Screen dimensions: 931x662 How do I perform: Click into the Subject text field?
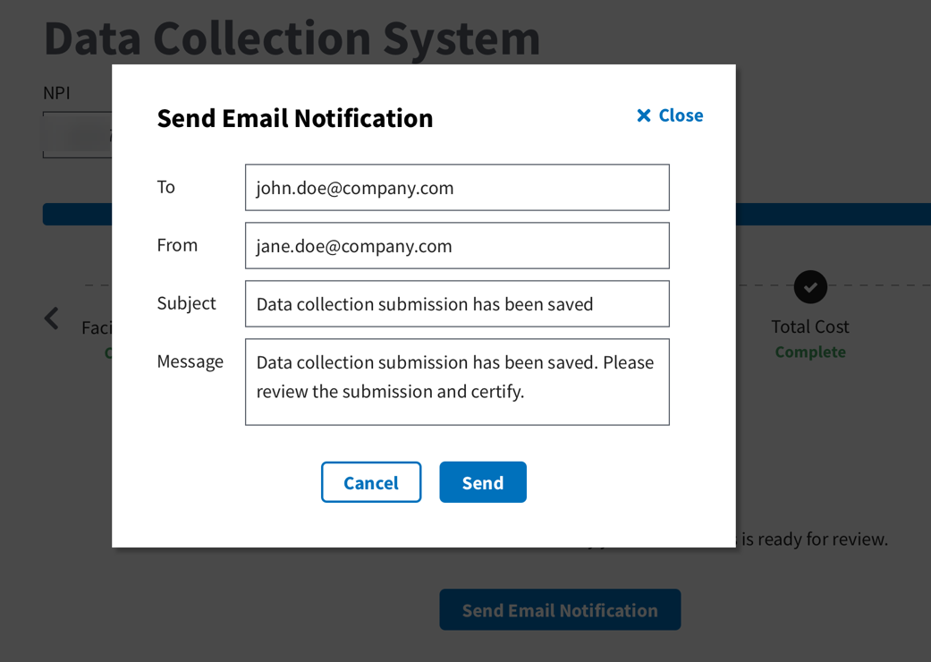click(457, 304)
